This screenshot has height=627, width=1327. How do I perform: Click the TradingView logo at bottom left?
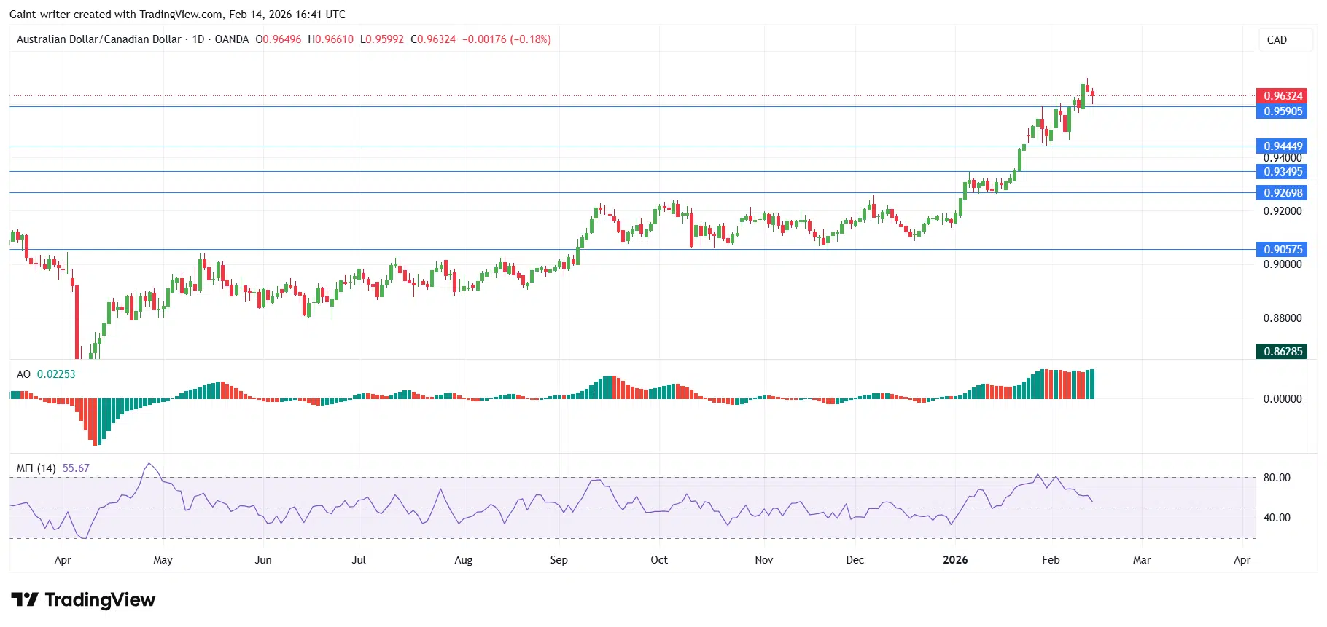83,599
